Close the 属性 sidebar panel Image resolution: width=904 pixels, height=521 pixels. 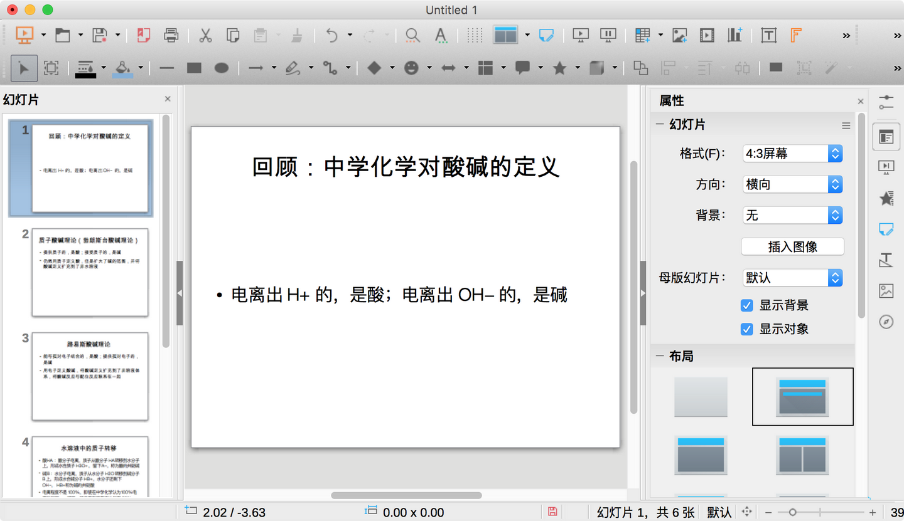click(861, 102)
